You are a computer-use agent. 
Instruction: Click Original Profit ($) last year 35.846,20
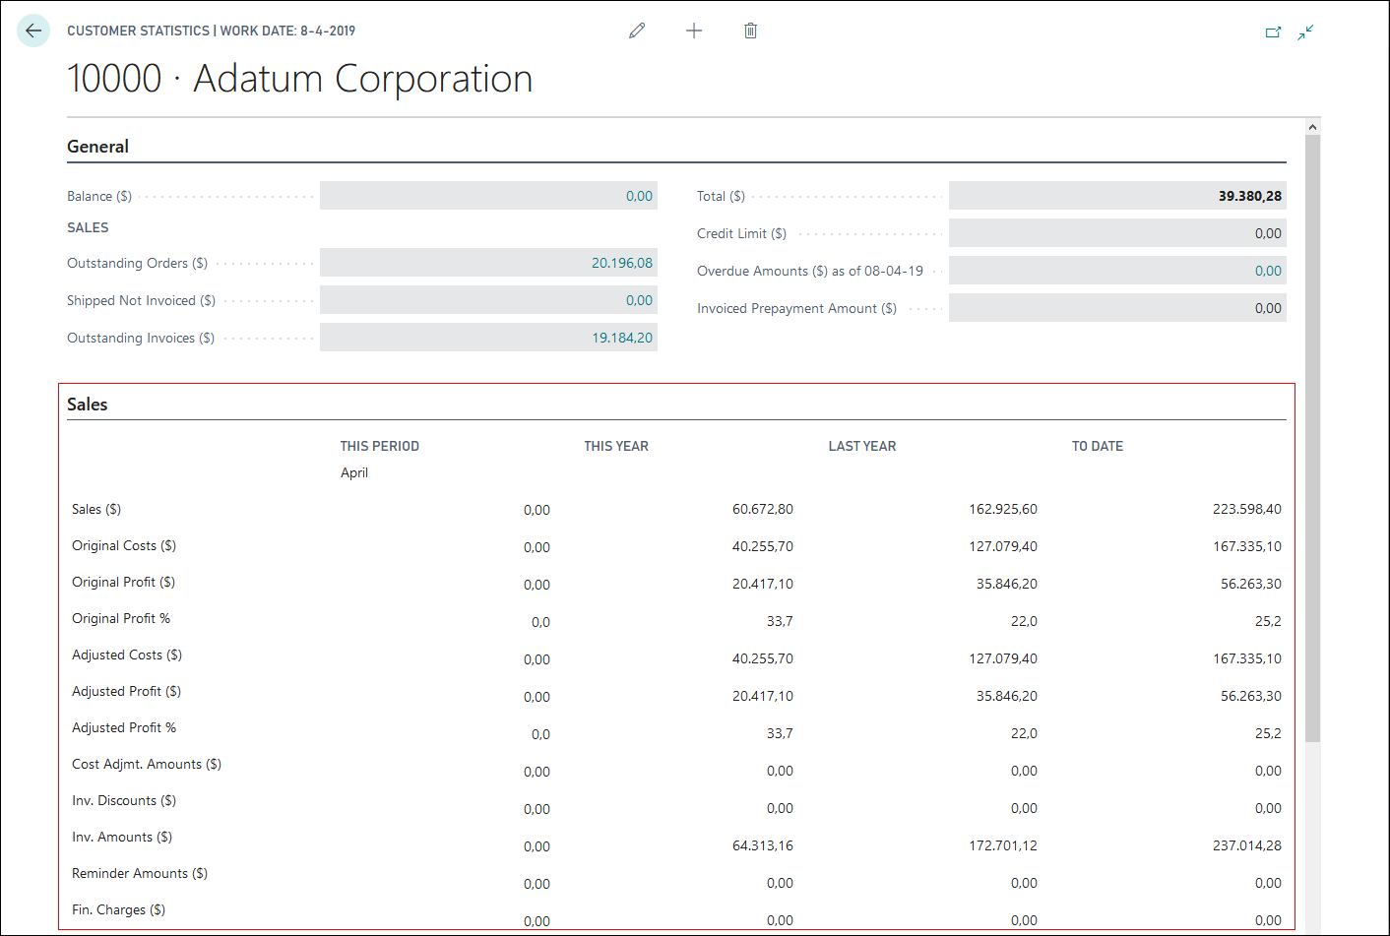[1007, 584]
